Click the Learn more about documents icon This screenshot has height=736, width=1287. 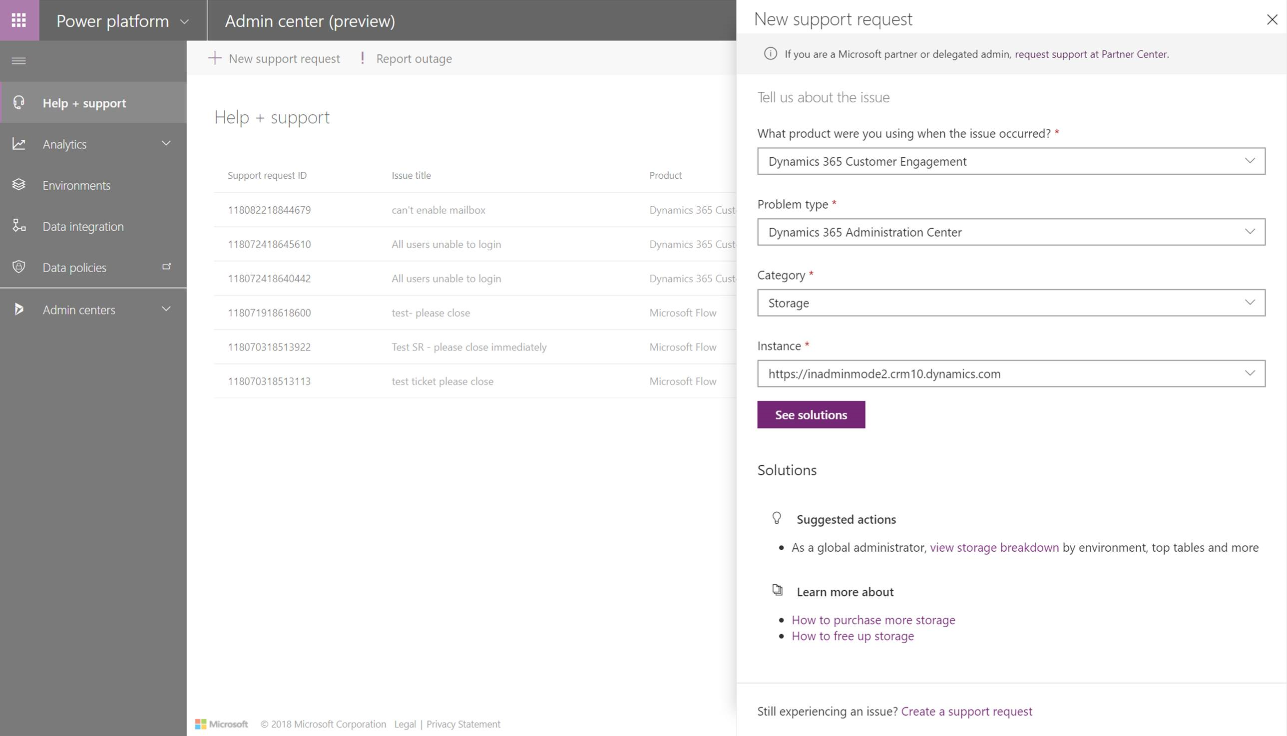(778, 590)
